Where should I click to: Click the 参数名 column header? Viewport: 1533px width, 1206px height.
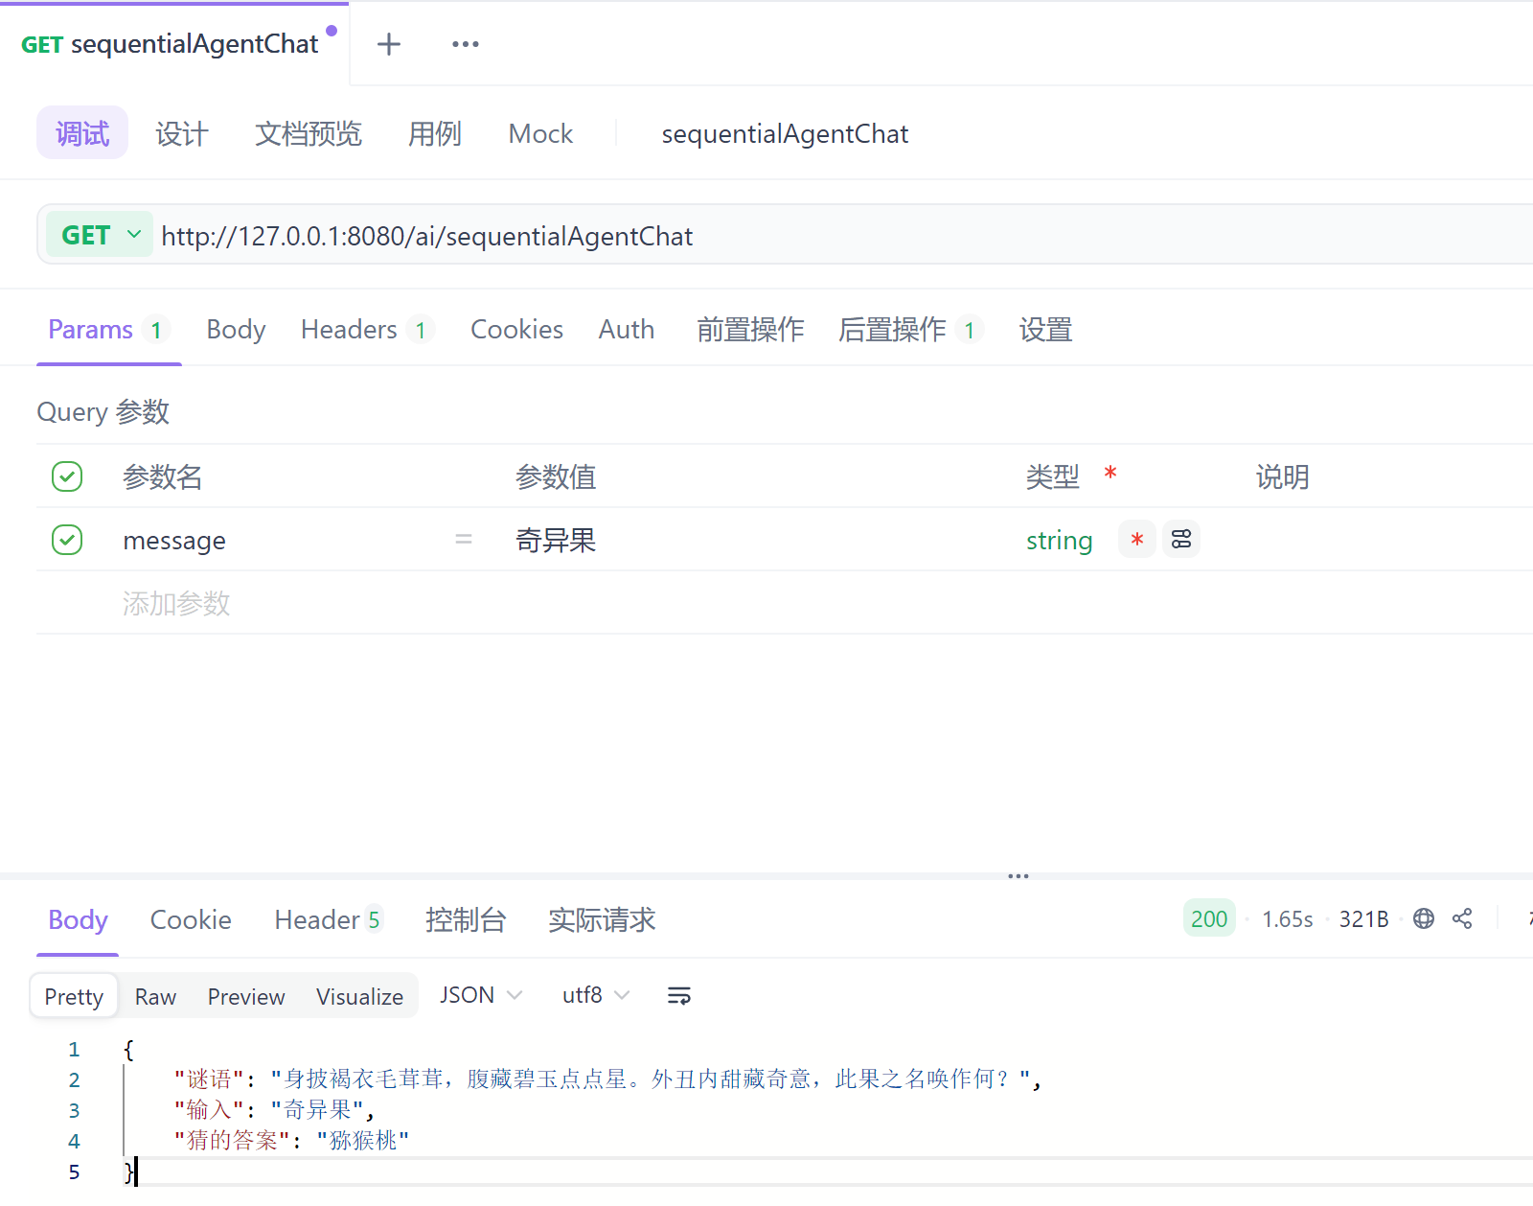[163, 476]
